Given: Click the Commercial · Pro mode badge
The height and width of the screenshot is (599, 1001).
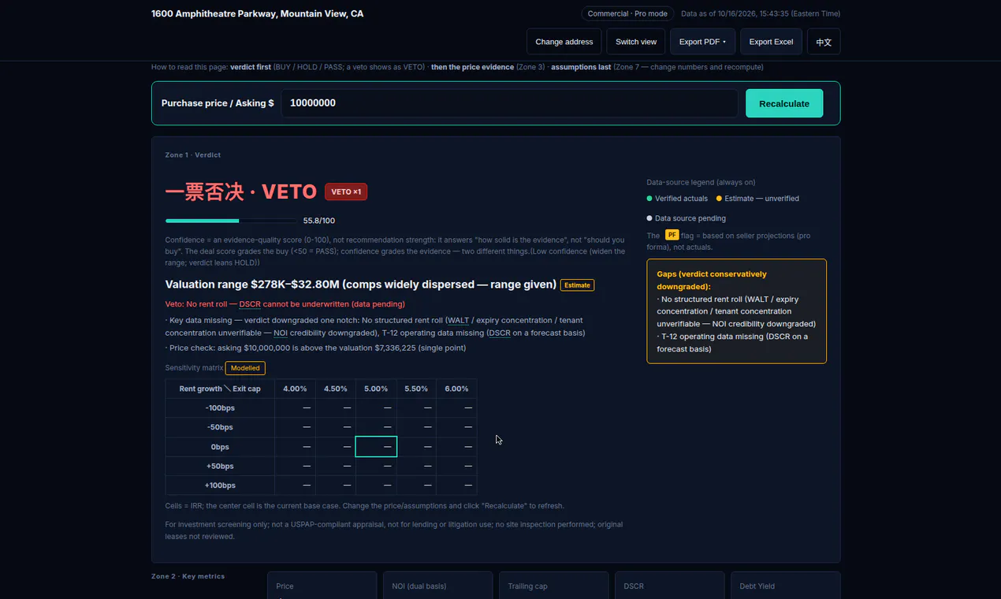Looking at the screenshot, I should [x=627, y=13].
